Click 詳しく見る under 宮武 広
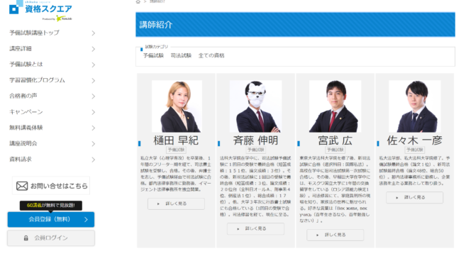461x256 pixels. coord(335,235)
